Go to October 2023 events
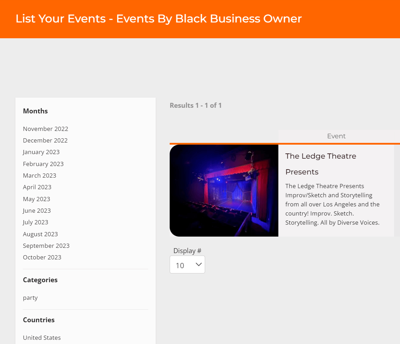 42,257
